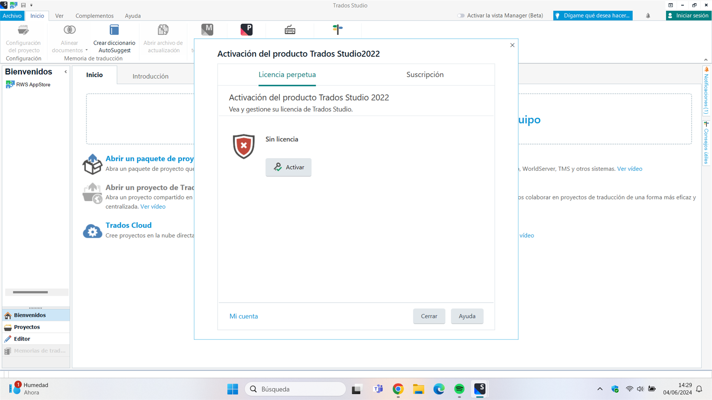The width and height of the screenshot is (712, 400).
Task: Open the Humedad weather widget
Action: [29, 389]
